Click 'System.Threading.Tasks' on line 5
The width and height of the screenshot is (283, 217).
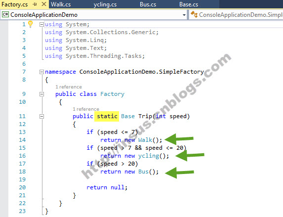click(x=104, y=56)
